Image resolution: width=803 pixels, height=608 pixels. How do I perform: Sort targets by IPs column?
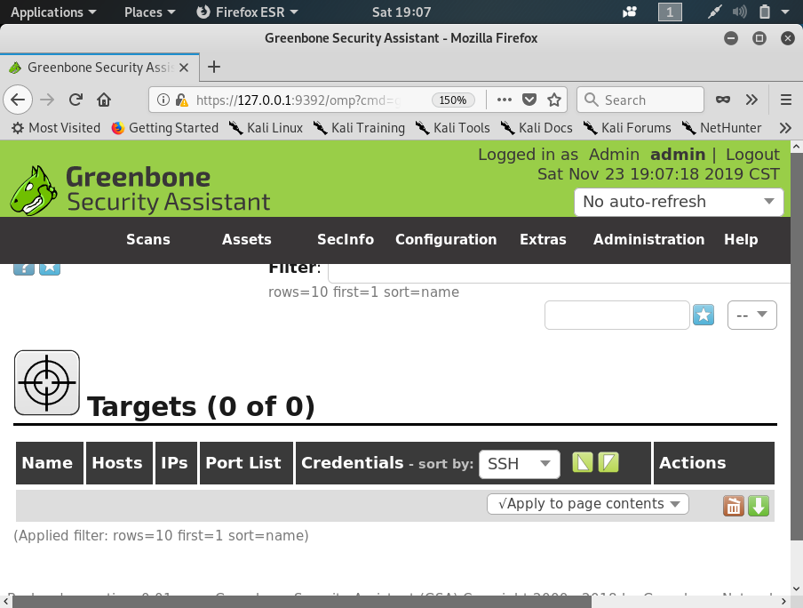pos(174,463)
